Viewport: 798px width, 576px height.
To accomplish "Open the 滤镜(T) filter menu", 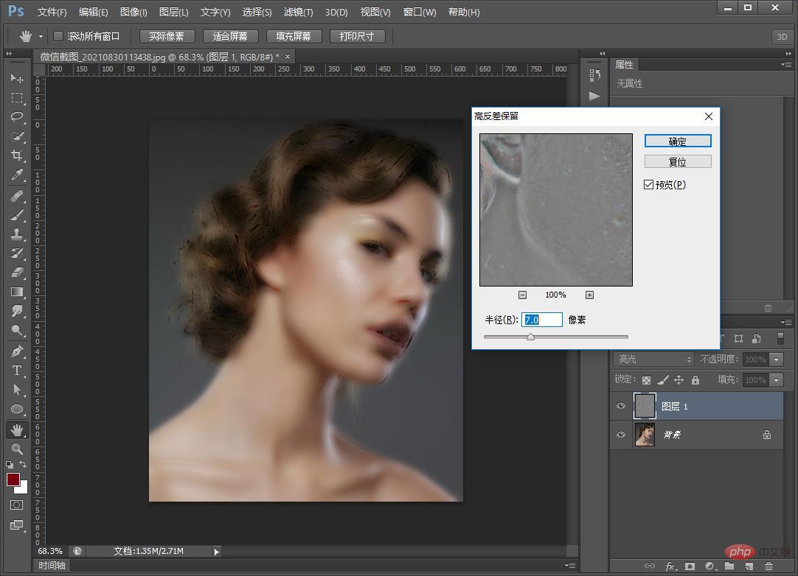I will 298,13.
